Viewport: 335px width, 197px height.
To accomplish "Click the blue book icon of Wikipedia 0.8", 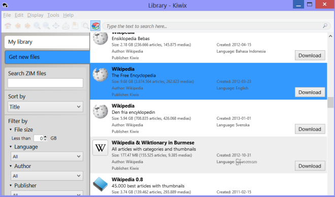I will tap(100, 184).
